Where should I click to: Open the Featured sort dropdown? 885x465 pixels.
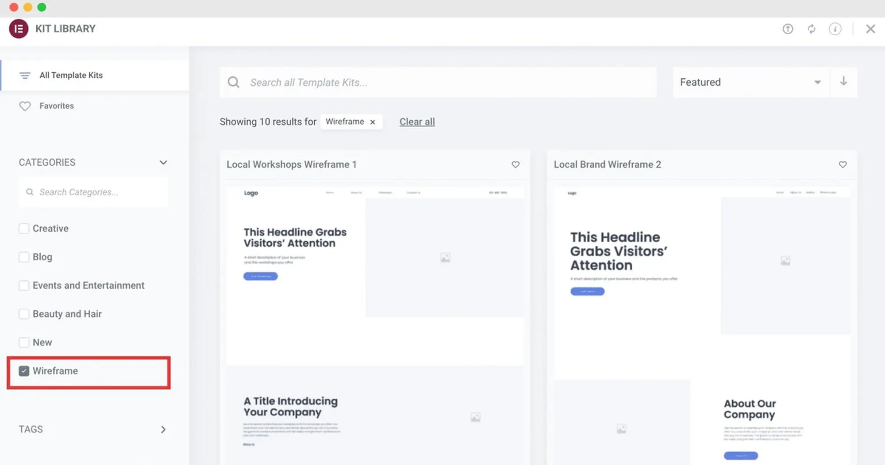[x=750, y=82]
